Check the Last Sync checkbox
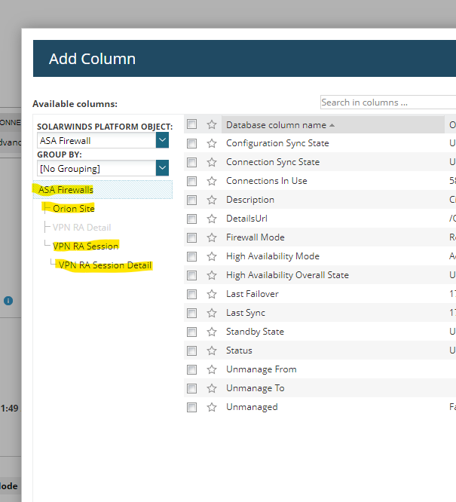 coord(191,313)
